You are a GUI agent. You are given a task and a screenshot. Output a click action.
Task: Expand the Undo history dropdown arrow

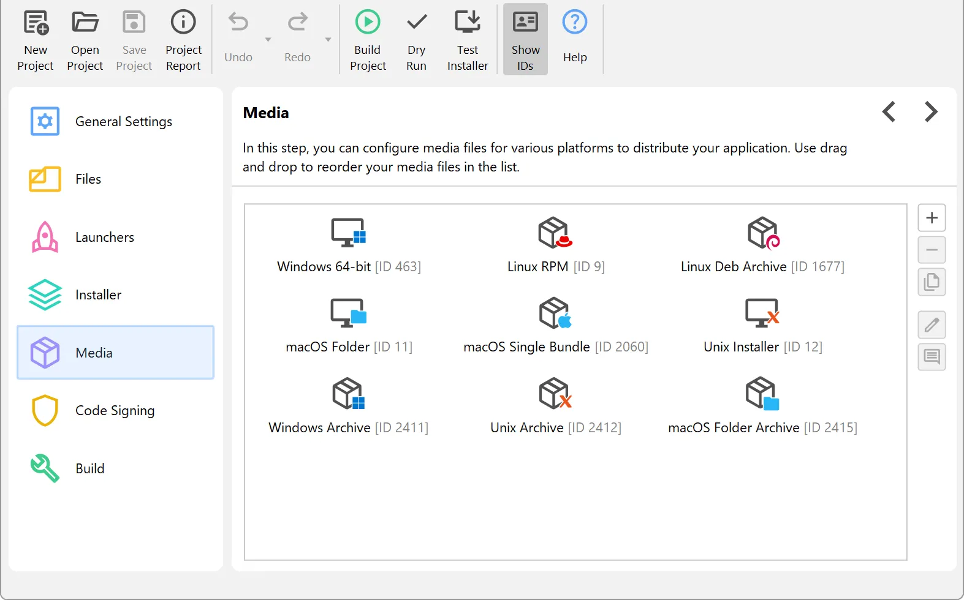pos(268,40)
